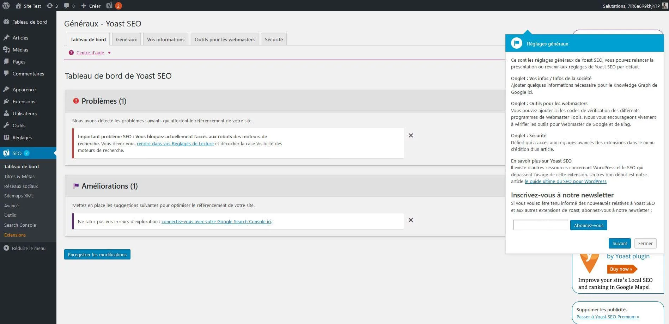Open Réseaux sociaux submenu item
The image size is (669, 324).
(x=21, y=186)
